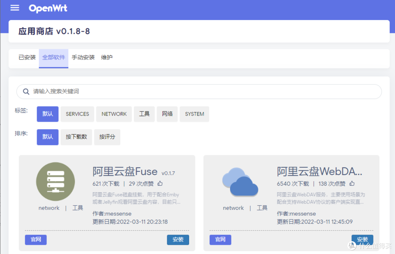Filter by 工具 tag

click(x=144, y=114)
